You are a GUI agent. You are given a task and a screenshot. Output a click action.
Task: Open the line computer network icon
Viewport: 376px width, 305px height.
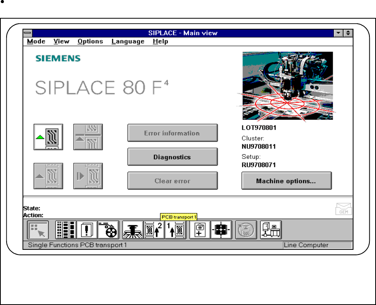pos(271,230)
